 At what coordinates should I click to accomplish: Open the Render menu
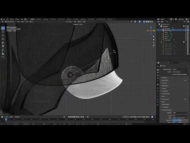12,19
